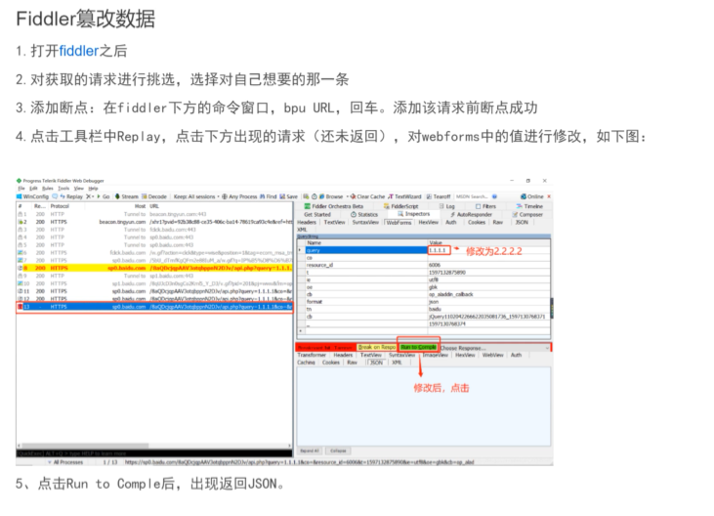Click the timer clock toolbar icon
The width and height of the screenshot is (714, 516).
point(315,196)
